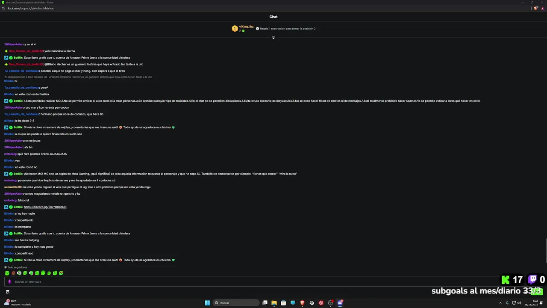
Task: Click message 'en este roun no lo finaliza'
Action: click(32, 94)
